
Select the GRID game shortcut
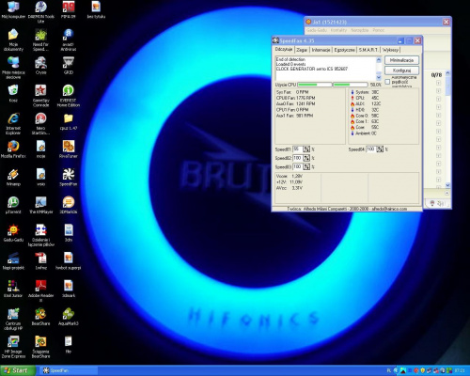(69, 66)
